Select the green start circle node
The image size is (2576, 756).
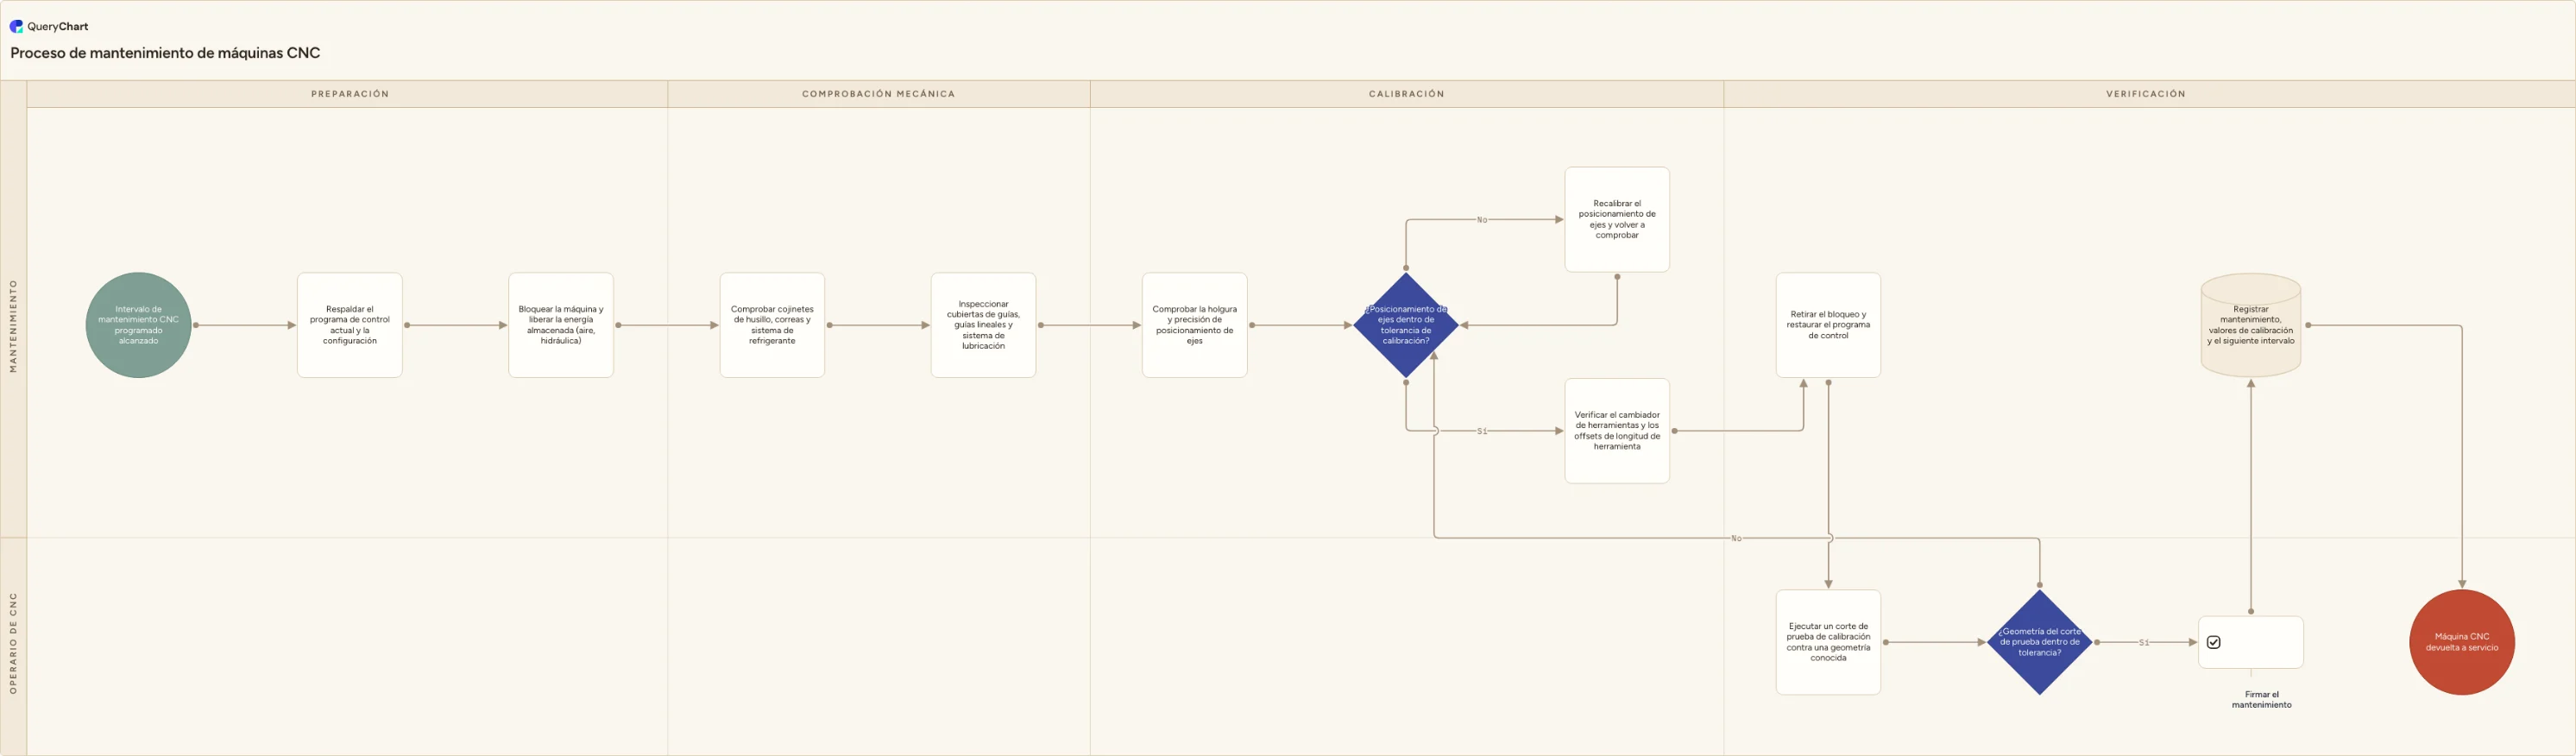tap(139, 325)
